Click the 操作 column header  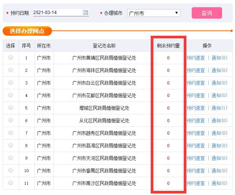(207, 46)
